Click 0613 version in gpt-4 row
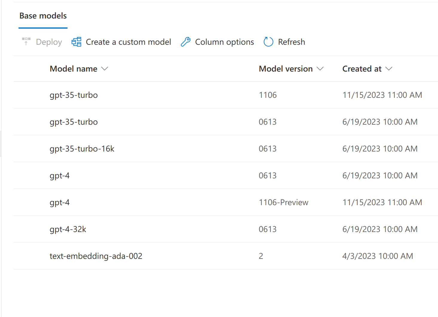Viewport: 438px width, 317px height. point(268,176)
